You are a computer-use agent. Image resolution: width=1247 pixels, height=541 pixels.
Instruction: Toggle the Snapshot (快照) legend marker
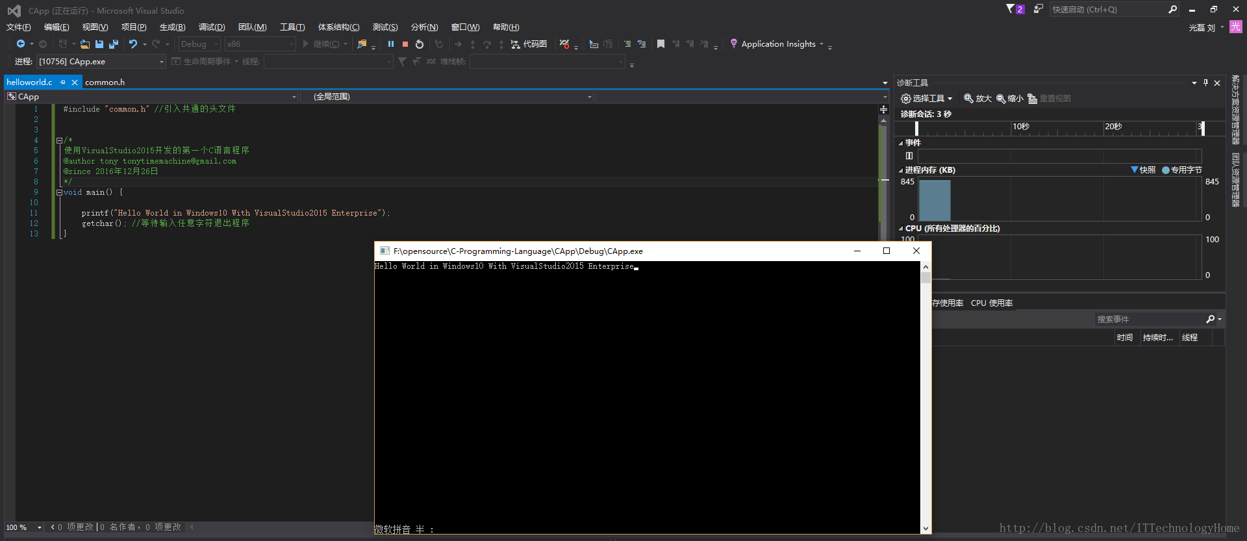click(x=1135, y=170)
